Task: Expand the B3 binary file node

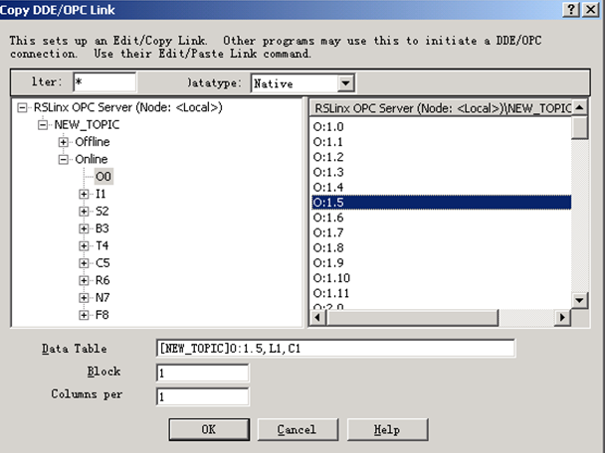Action: [x=85, y=228]
